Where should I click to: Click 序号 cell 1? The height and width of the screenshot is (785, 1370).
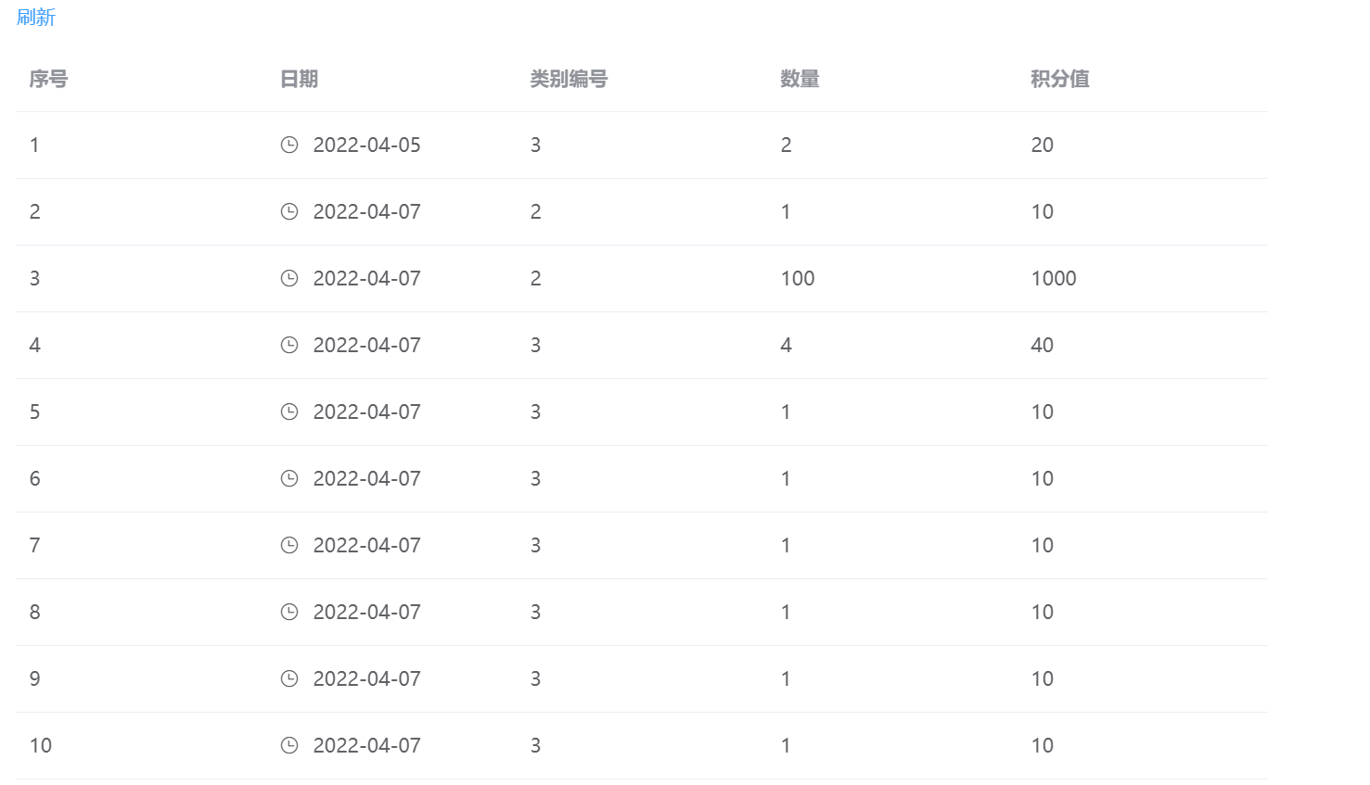(x=34, y=145)
